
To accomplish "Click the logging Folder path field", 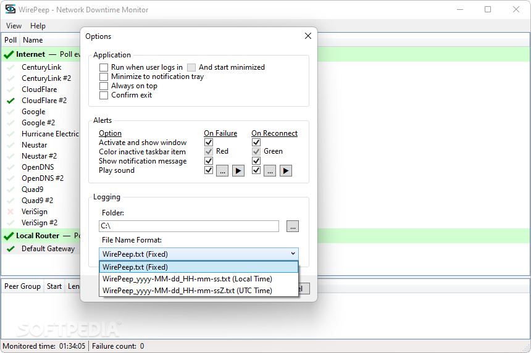I will pos(189,226).
